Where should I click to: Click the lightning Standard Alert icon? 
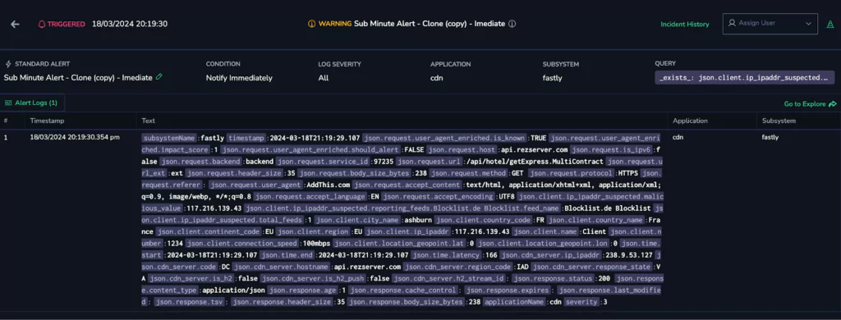tap(7, 64)
